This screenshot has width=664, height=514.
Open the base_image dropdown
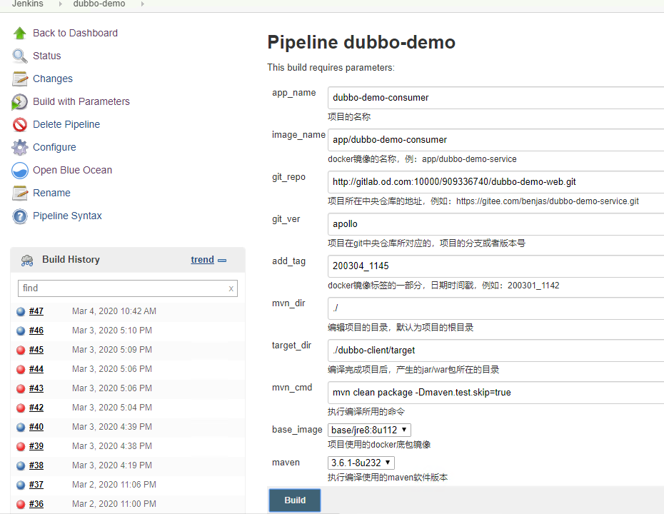[x=369, y=430]
